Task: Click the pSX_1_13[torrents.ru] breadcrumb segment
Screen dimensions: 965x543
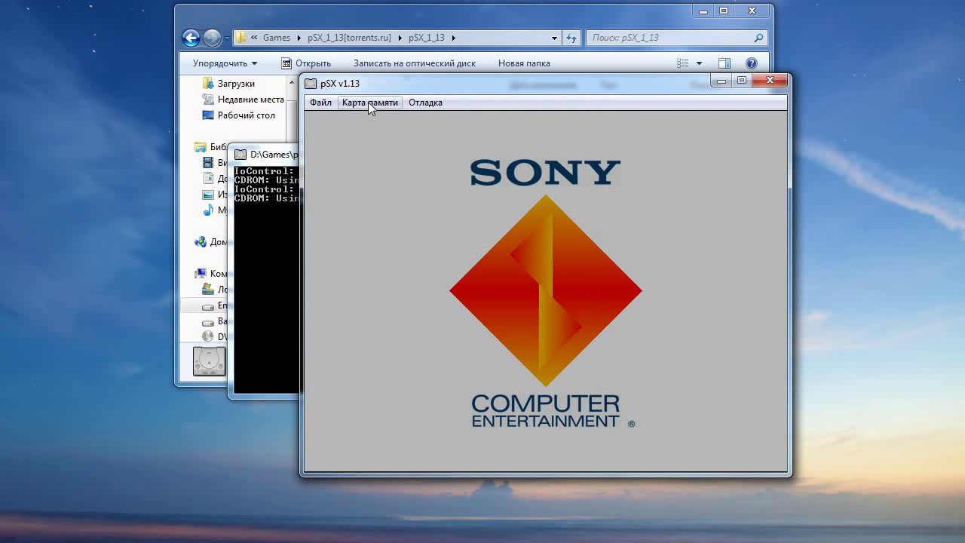Action: point(349,38)
